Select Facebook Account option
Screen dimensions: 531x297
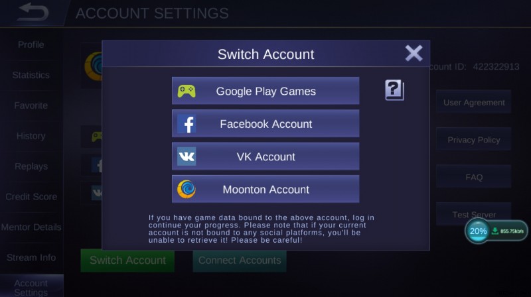[x=265, y=123]
